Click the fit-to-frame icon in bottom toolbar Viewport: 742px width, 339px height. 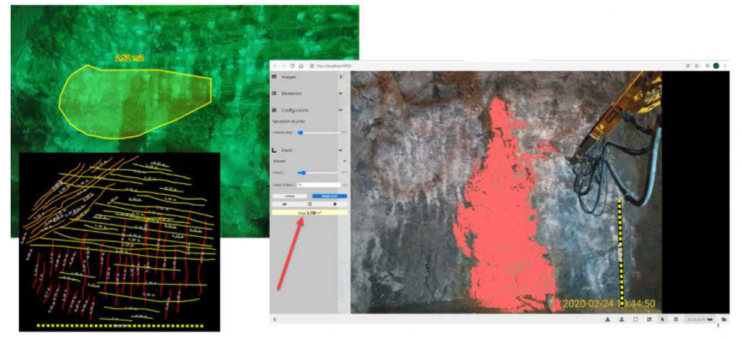point(635,319)
